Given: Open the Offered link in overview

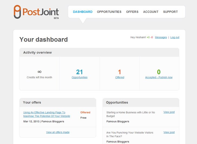Looking at the screenshot, I should [120, 77].
